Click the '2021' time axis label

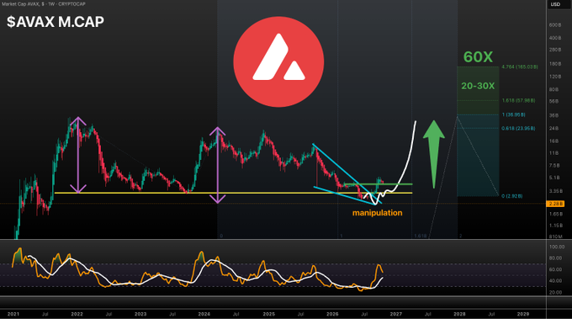pyautogui.click(x=13, y=314)
